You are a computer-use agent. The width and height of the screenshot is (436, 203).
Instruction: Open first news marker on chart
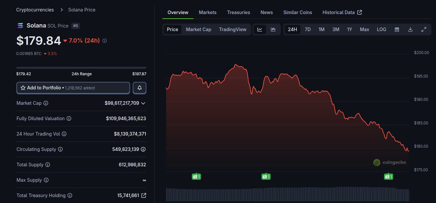tap(196, 176)
